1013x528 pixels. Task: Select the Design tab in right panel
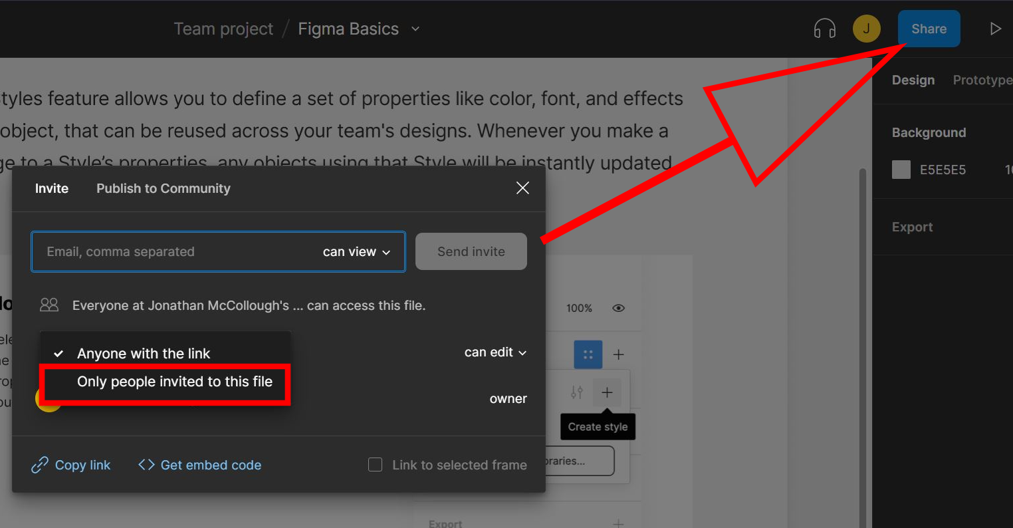point(913,80)
